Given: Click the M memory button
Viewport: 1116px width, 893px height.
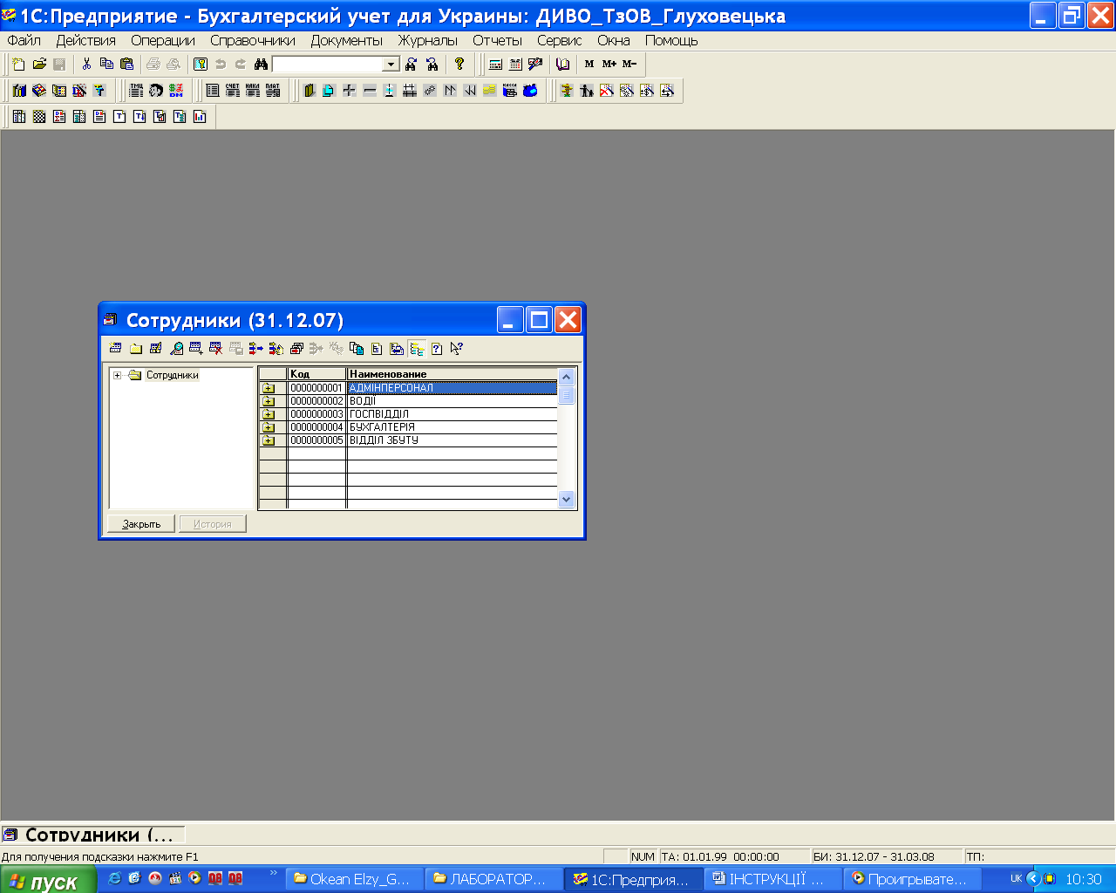Looking at the screenshot, I should point(589,64).
